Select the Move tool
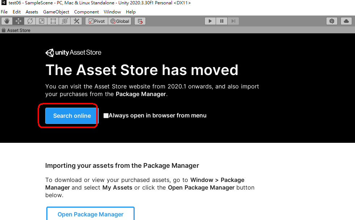Image resolution: width=355 pixels, height=220 pixels. click(18, 21)
